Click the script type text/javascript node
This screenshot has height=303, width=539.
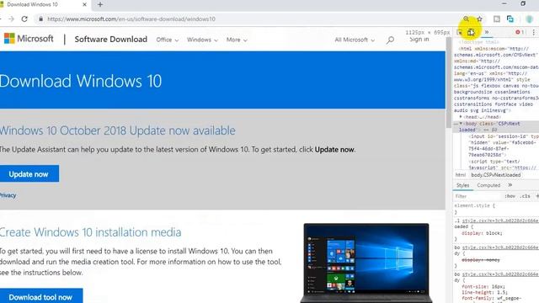click(x=503, y=165)
